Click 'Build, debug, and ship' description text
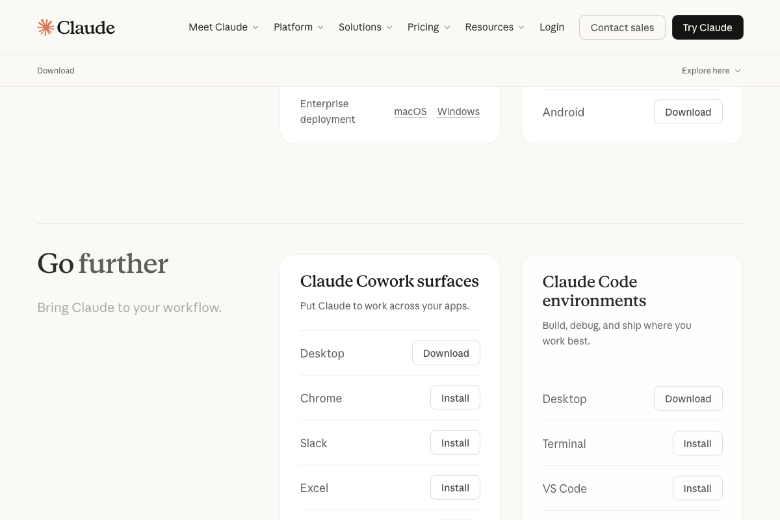The image size is (780, 520). [x=617, y=333]
